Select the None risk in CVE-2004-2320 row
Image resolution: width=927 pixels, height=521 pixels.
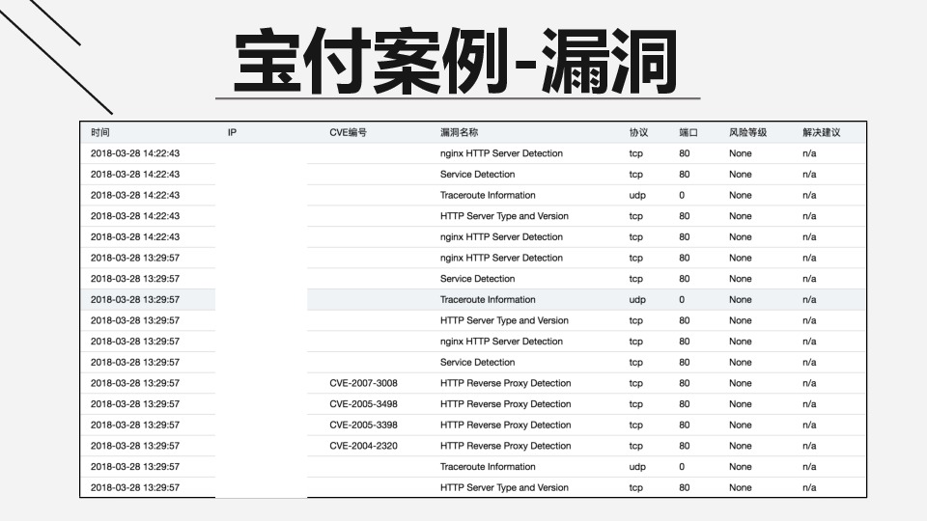point(741,446)
